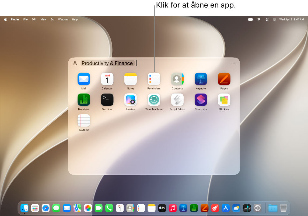Open the TextEdit app
Screen dimensions: 308x216
pyautogui.click(x=84, y=121)
